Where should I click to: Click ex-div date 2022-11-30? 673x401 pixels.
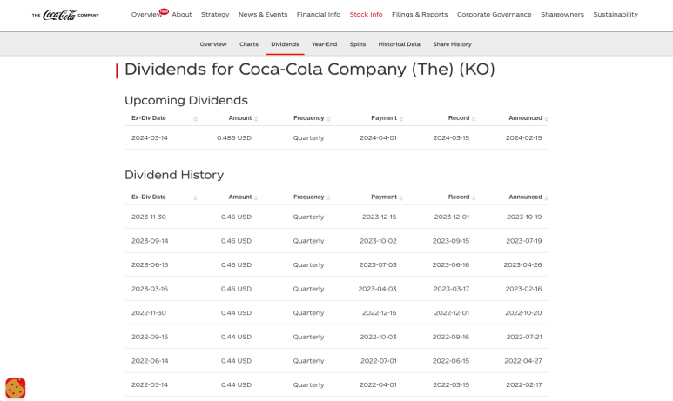pyautogui.click(x=149, y=312)
